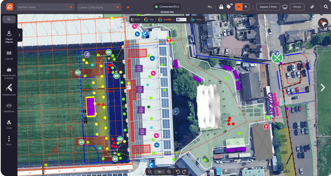Screen dimensions: 331x176
Task: Click the Connected (EU) status indicator
Action: (x=167, y=7)
